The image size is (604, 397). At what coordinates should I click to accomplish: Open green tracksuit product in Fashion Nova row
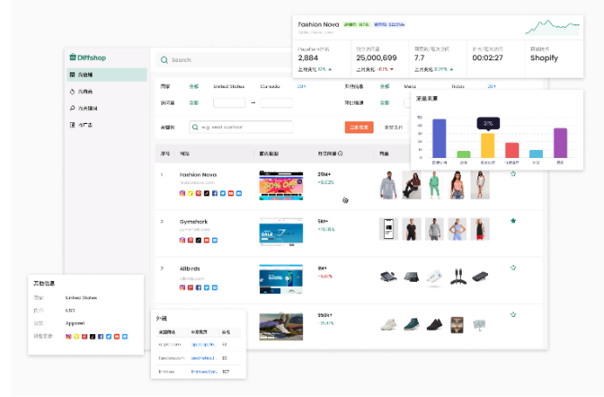[434, 185]
